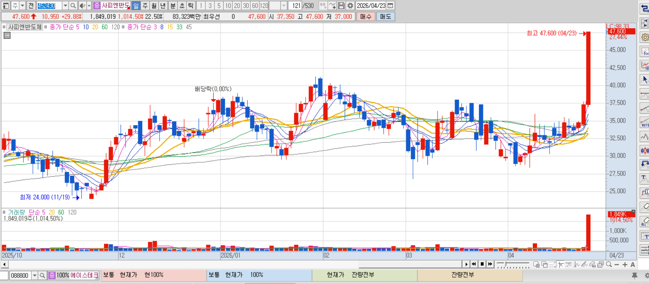Image resolution: width=649 pixels, height=284 pixels.
Task: Open chart settings gear in top toolbar
Action: point(350,6)
